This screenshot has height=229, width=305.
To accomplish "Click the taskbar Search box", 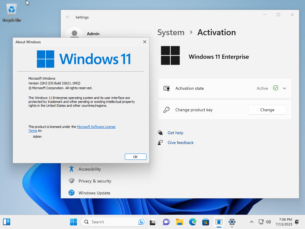I will click(x=113, y=222).
